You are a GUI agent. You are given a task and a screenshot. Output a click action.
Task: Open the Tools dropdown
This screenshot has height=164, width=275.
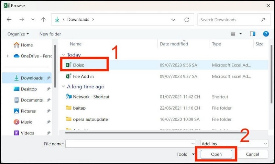tap(184, 154)
